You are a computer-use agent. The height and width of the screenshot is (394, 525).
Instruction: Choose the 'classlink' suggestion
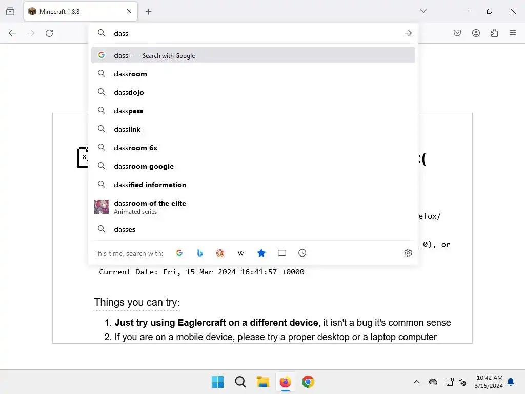click(253, 129)
